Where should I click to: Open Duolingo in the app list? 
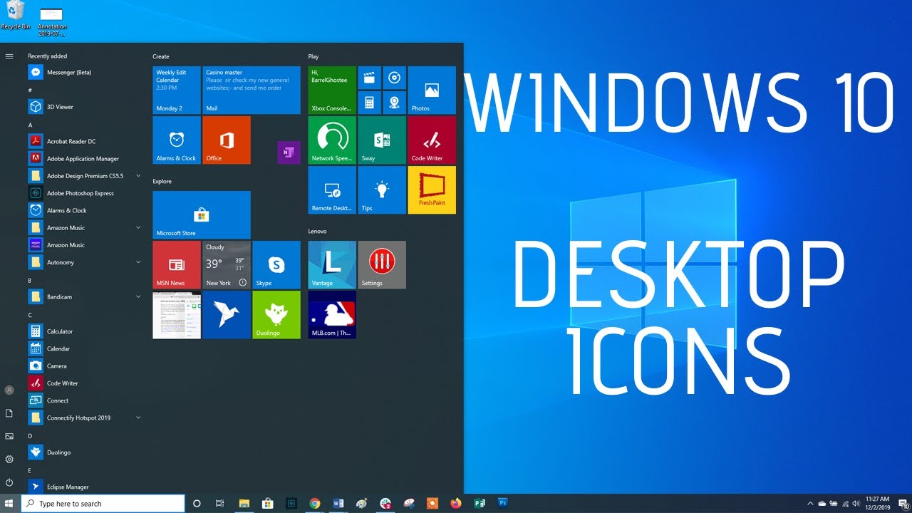84,452
